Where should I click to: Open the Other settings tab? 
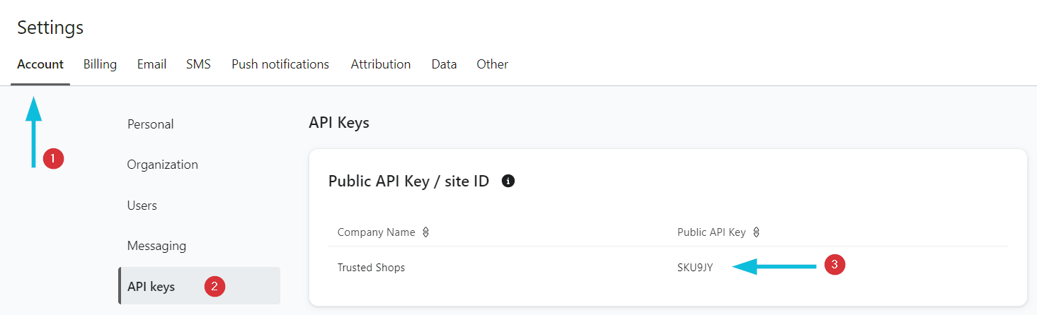point(492,64)
